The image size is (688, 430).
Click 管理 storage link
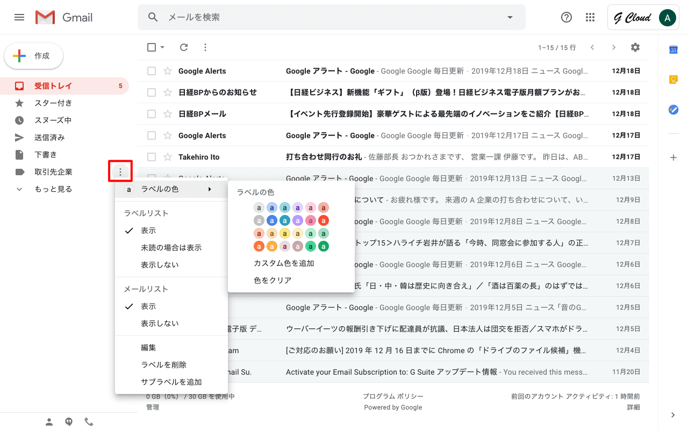point(153,407)
